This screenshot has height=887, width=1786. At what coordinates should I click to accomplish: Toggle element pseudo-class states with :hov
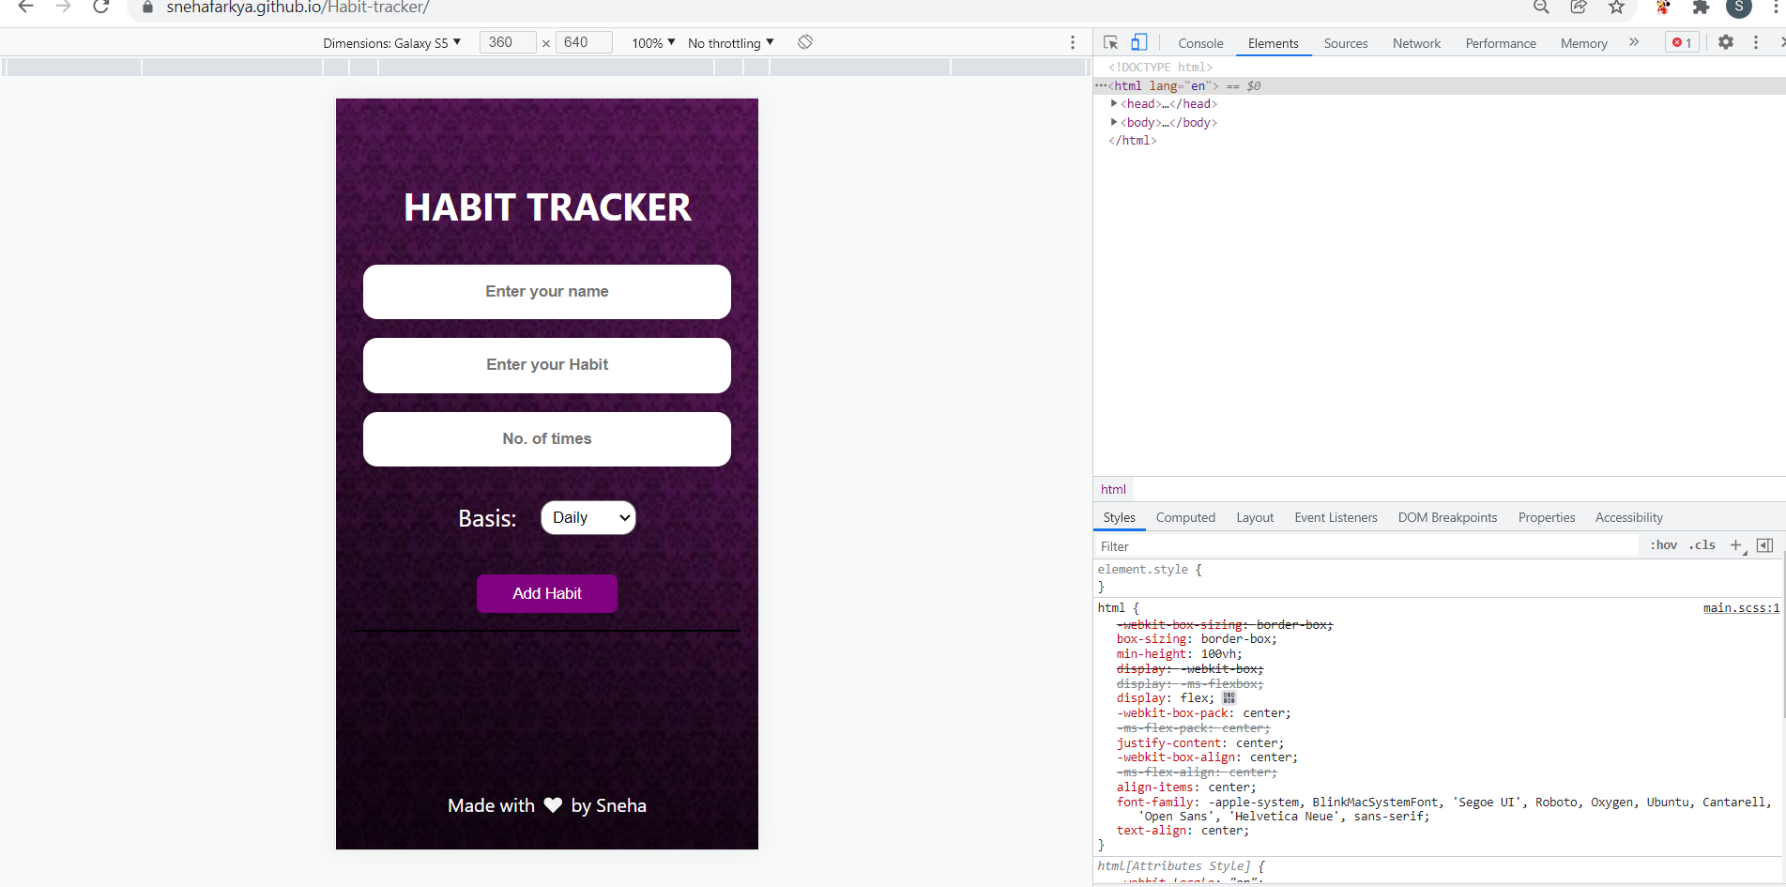[x=1662, y=544]
